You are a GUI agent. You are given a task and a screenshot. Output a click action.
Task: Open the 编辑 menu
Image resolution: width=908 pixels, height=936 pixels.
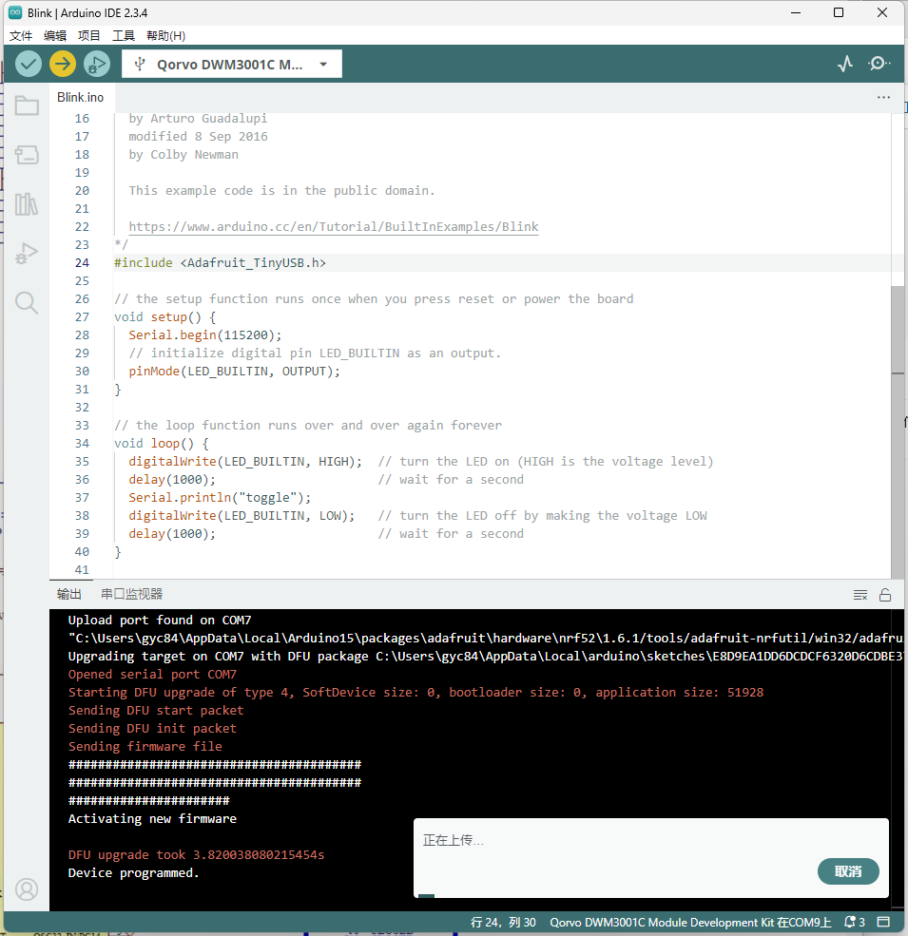pyautogui.click(x=55, y=36)
